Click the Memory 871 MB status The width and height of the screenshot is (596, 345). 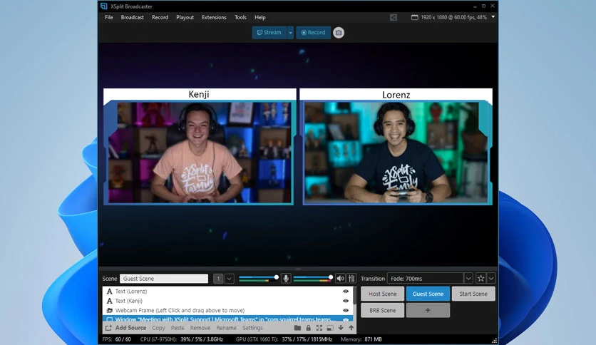pos(361,339)
